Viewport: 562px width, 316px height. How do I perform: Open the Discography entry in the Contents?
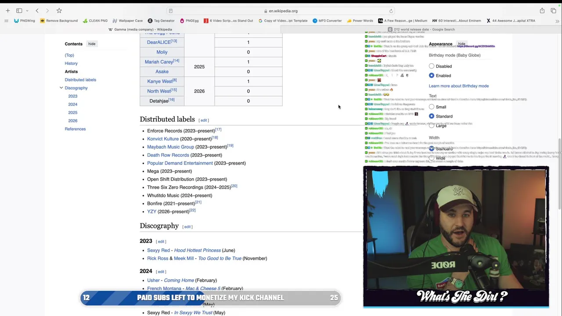coord(76,88)
